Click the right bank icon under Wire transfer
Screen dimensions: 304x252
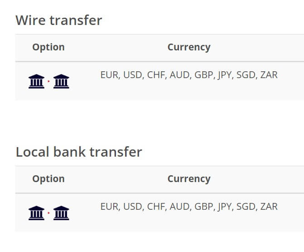[61, 81]
